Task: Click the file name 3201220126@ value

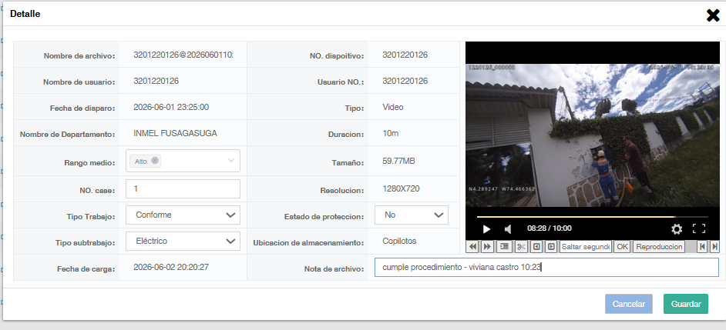Action: pyautogui.click(x=183, y=55)
